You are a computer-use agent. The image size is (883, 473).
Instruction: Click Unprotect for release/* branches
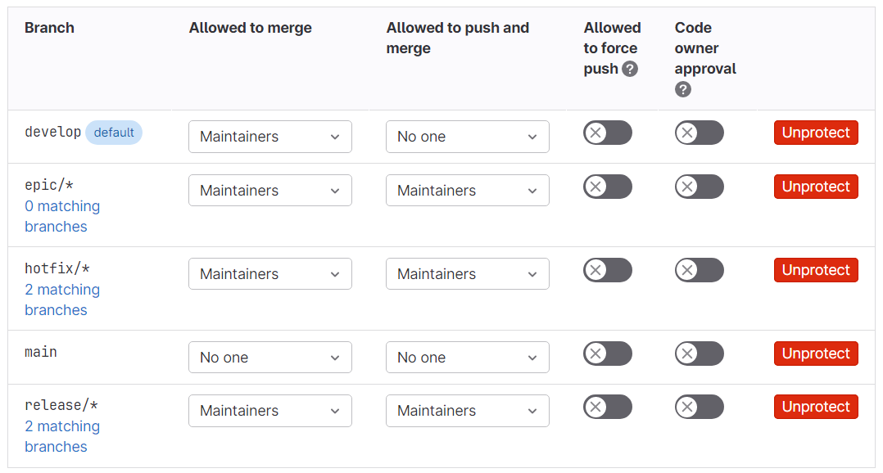click(816, 407)
